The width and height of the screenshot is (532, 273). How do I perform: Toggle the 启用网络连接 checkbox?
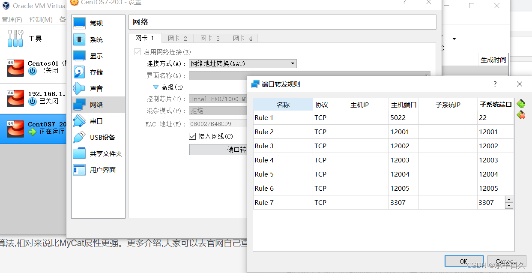[x=137, y=52]
